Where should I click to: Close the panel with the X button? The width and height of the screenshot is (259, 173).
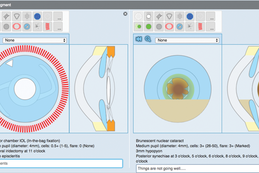point(125,14)
